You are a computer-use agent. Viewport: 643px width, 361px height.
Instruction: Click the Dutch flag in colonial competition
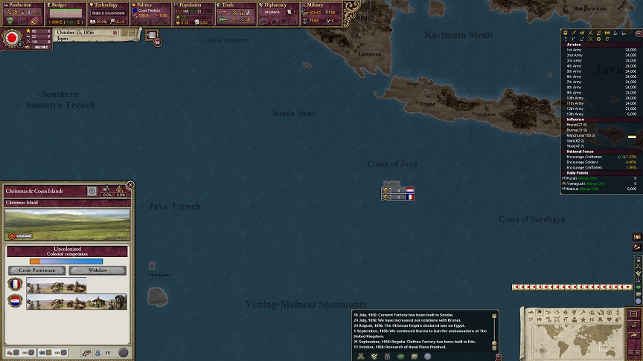(x=15, y=302)
